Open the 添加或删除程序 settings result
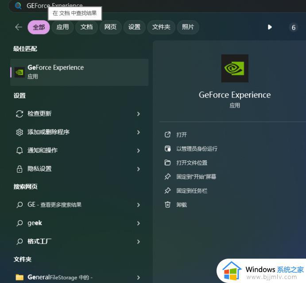Screen dimensions: 306x283 (x=79, y=132)
